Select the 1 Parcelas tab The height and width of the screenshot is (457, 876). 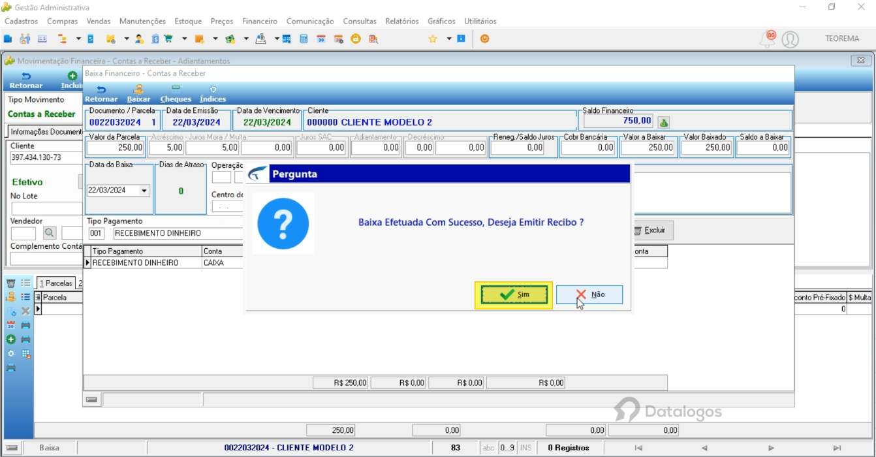55,283
